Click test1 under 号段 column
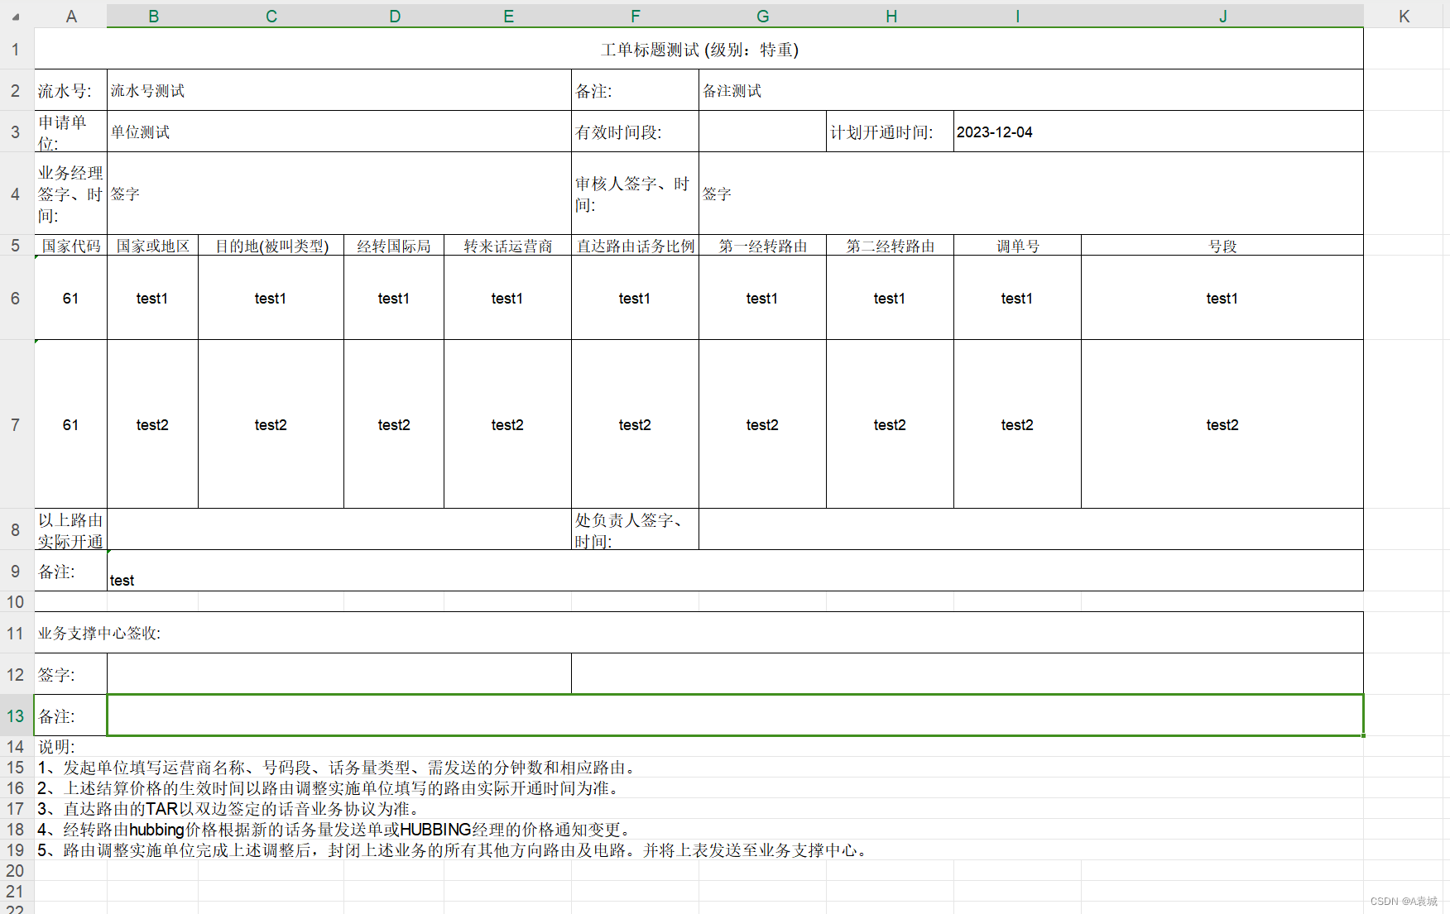Viewport: 1450px width, 914px height. point(1222,298)
